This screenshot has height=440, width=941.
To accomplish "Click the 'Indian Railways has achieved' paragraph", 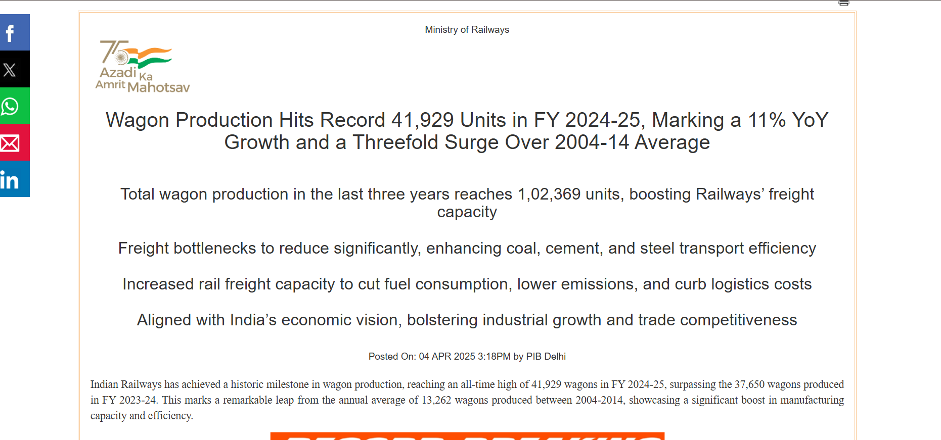I will (467, 400).
